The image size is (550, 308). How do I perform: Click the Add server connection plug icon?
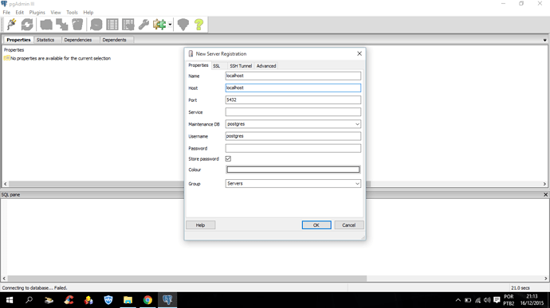pyautogui.click(x=12, y=25)
